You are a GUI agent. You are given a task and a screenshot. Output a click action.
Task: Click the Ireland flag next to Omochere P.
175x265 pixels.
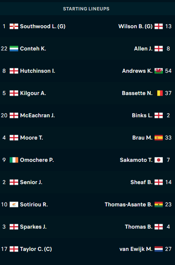click(x=14, y=160)
